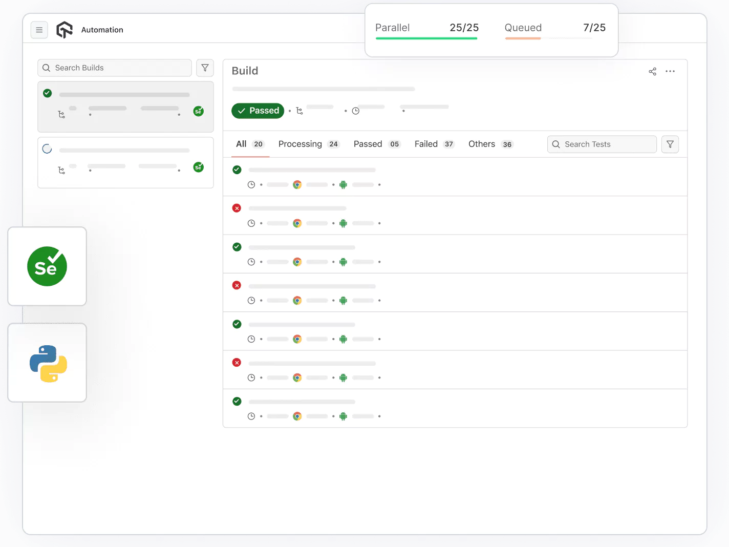Select the Others tab

click(490, 144)
